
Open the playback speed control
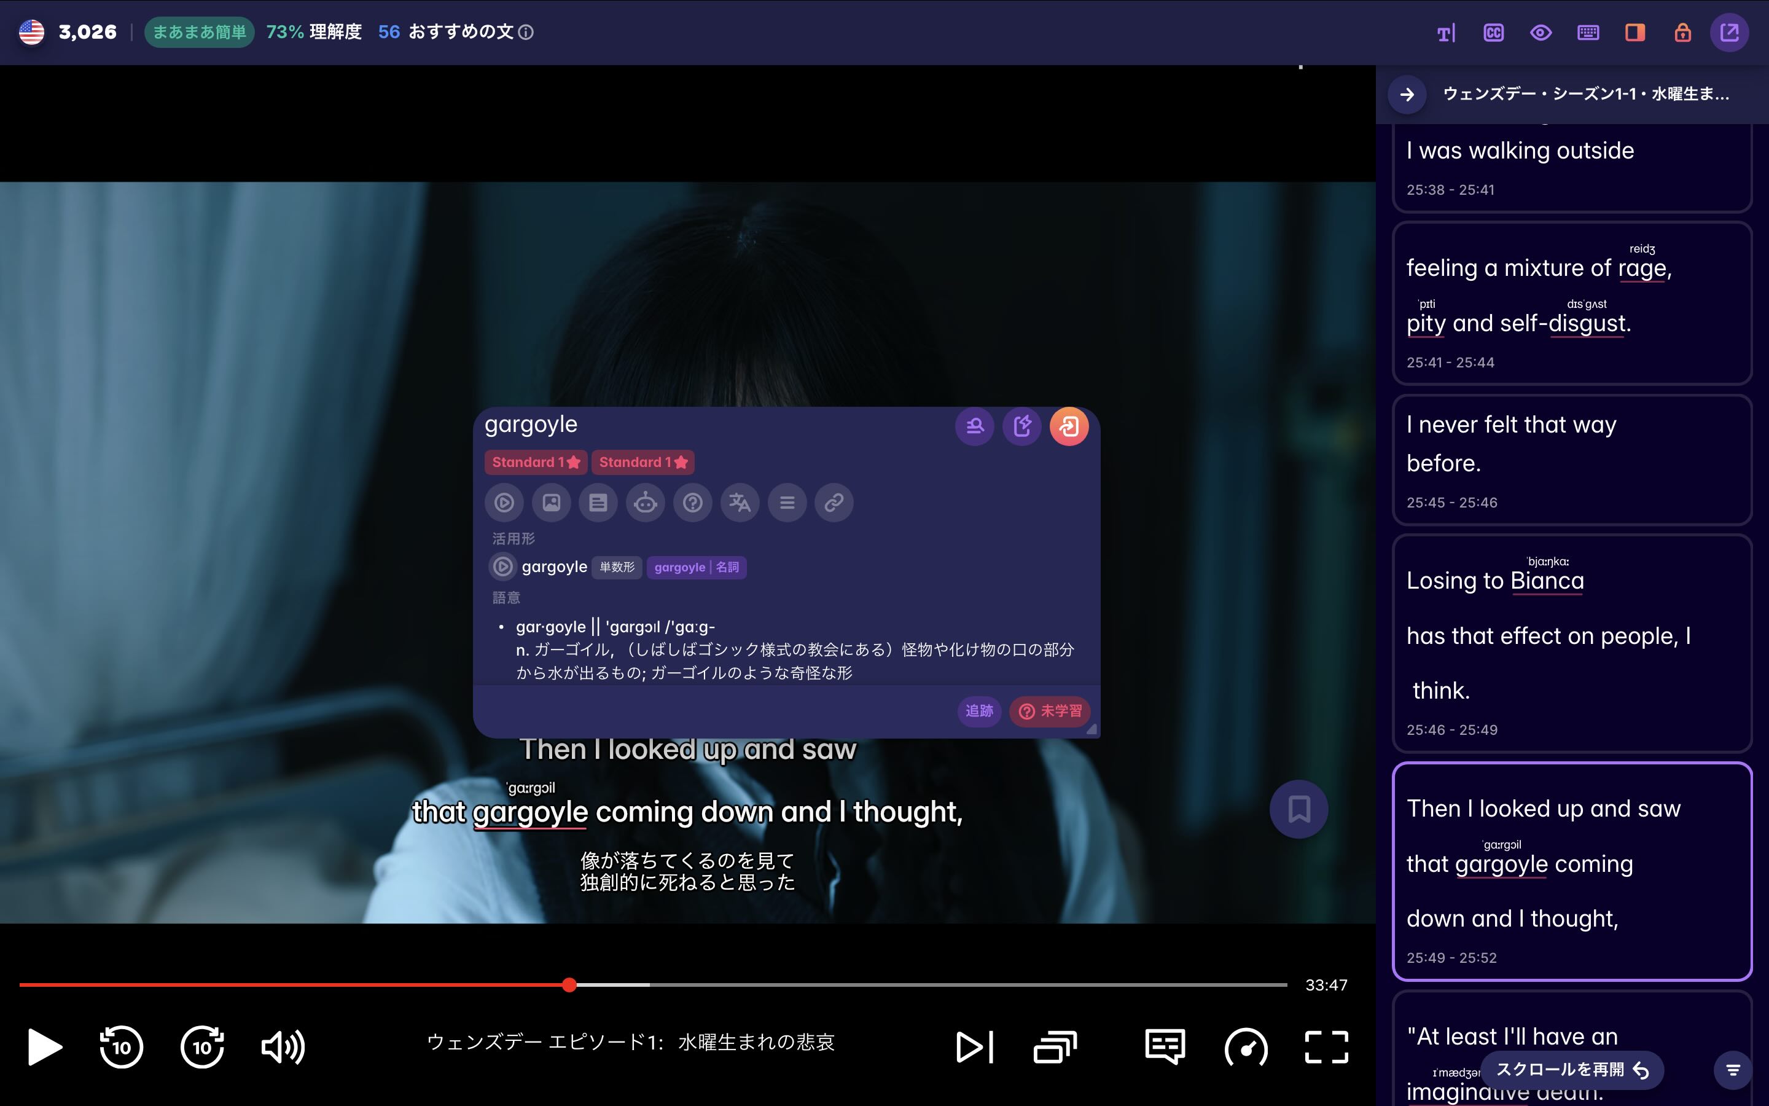coord(1247,1048)
